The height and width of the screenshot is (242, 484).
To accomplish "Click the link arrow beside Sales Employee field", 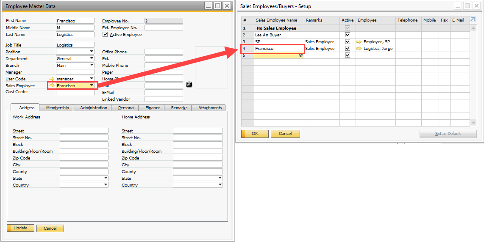I will click(x=52, y=85).
